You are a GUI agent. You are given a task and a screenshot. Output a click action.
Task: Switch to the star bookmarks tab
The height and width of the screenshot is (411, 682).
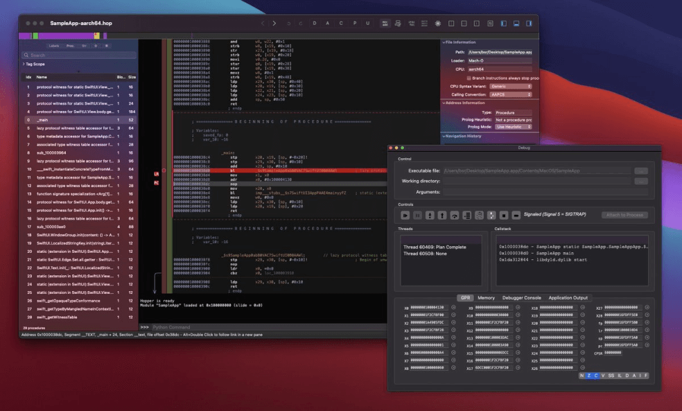pyautogui.click(x=96, y=46)
